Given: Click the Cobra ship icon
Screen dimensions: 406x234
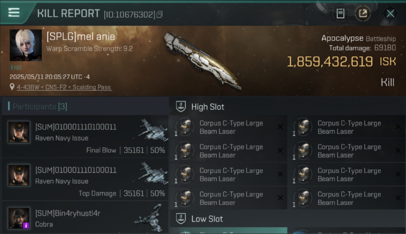Looking at the screenshot, I should click(x=150, y=218).
